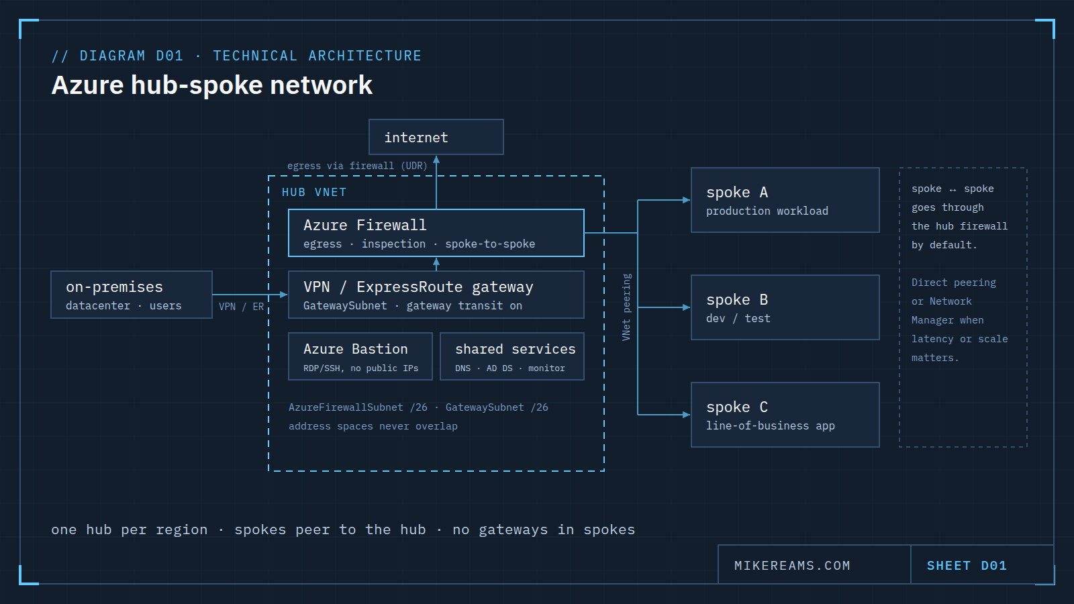Image resolution: width=1074 pixels, height=604 pixels.
Task: Select the Azure Firewall node
Action: tap(436, 233)
